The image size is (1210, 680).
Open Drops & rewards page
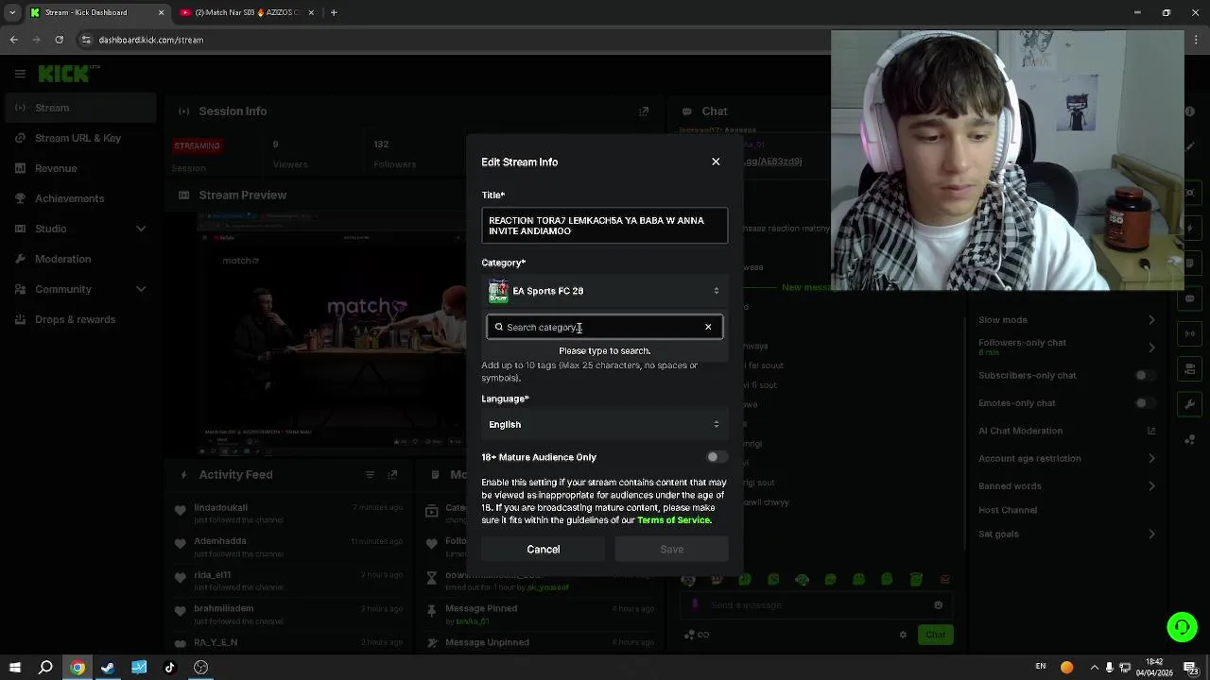pos(78,319)
